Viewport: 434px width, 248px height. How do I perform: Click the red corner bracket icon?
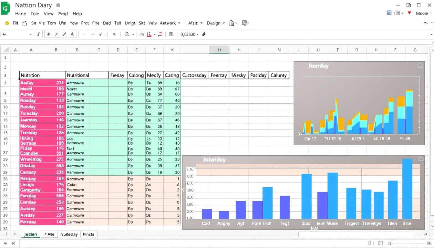pos(160,34)
